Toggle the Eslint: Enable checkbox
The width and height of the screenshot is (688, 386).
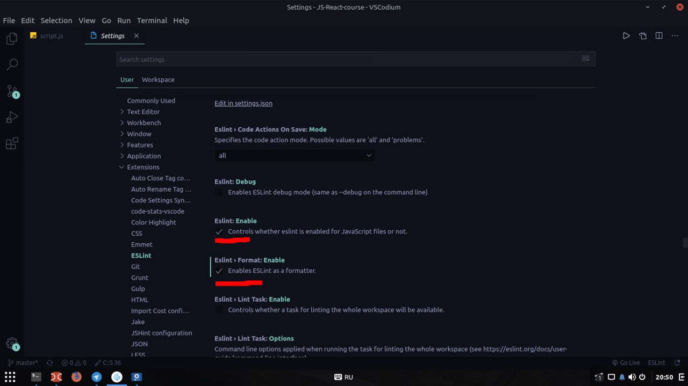[219, 231]
